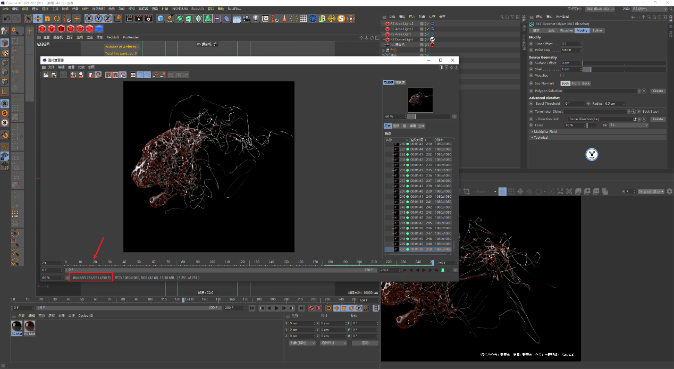Toggle RS Dome Light visibility checkbox

422,39
